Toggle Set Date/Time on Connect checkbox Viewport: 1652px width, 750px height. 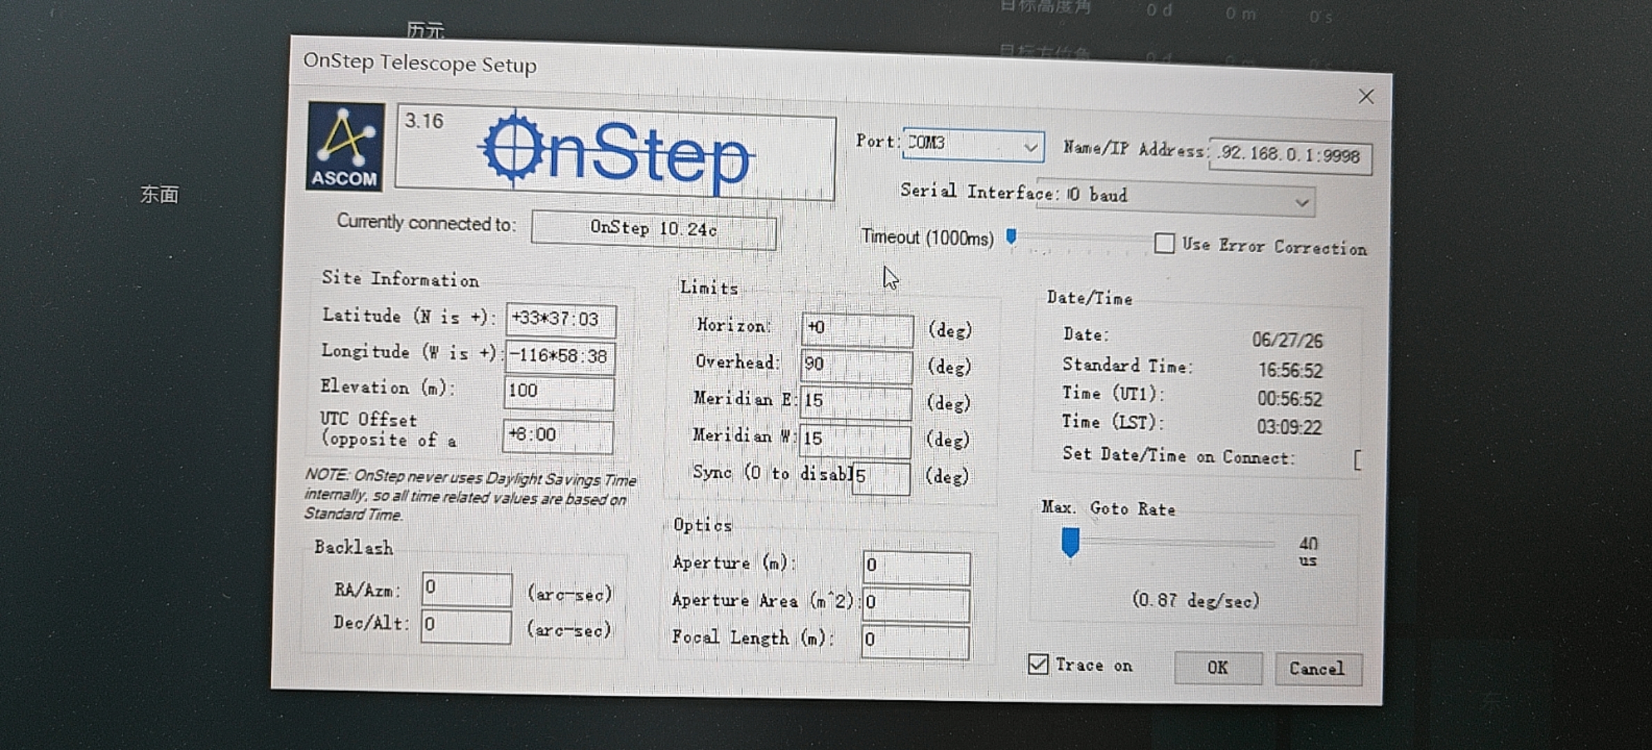[x=1358, y=460]
